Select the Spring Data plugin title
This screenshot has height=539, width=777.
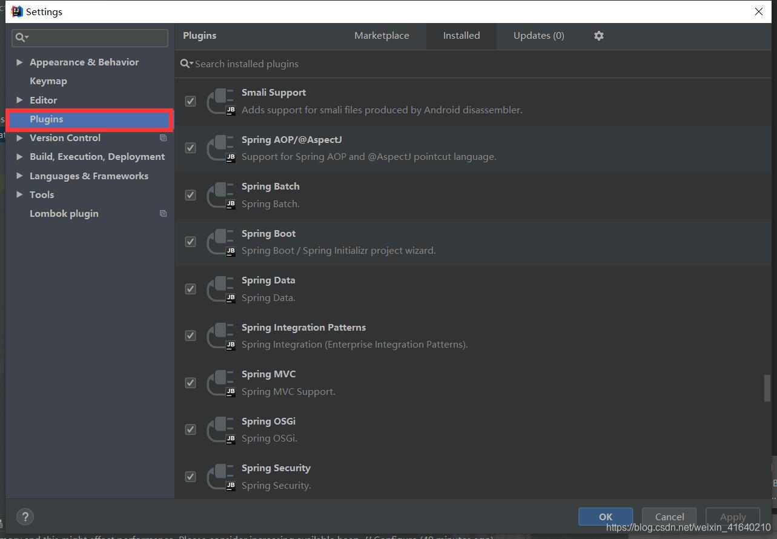click(x=268, y=280)
